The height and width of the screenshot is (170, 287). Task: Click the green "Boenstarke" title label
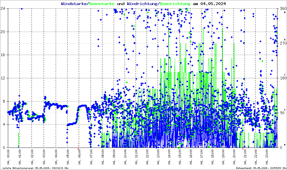[x=102, y=4]
